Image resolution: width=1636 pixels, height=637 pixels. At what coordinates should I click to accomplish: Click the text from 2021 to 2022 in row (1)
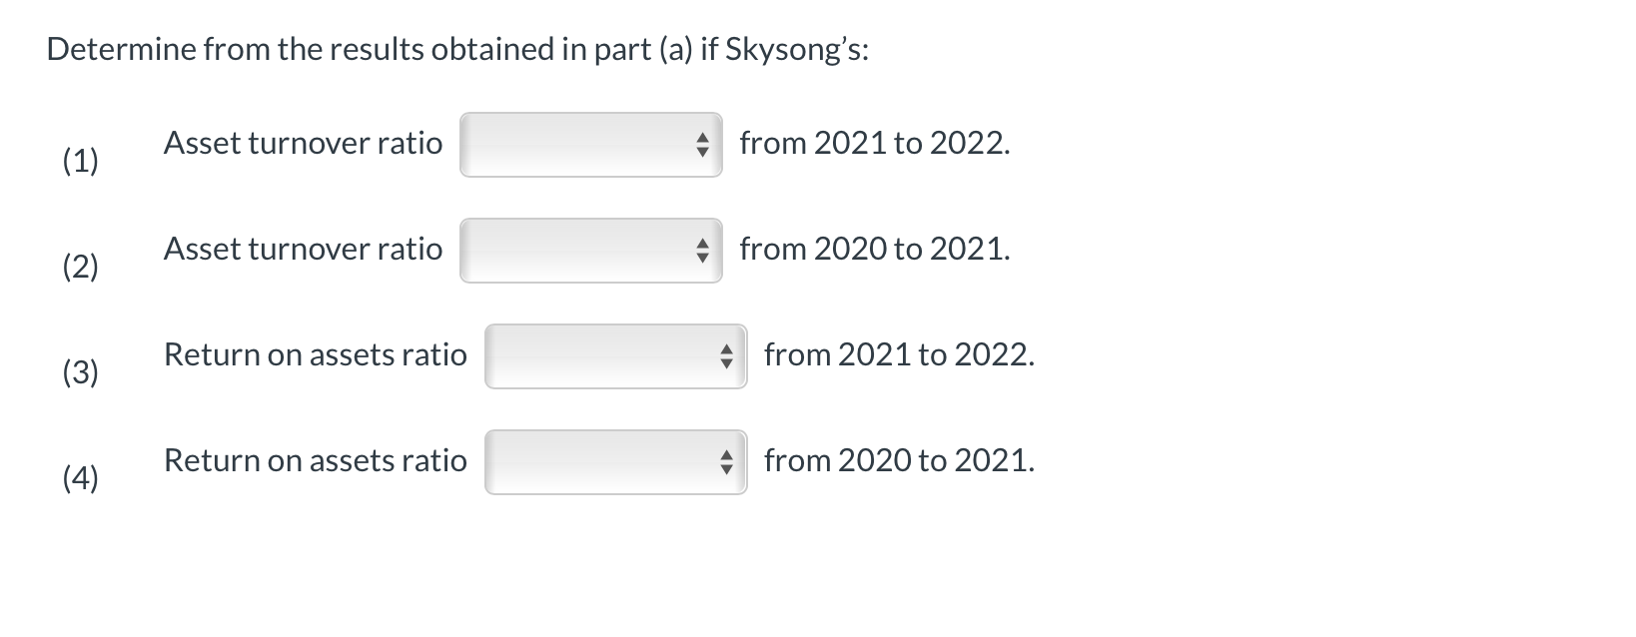[874, 144]
